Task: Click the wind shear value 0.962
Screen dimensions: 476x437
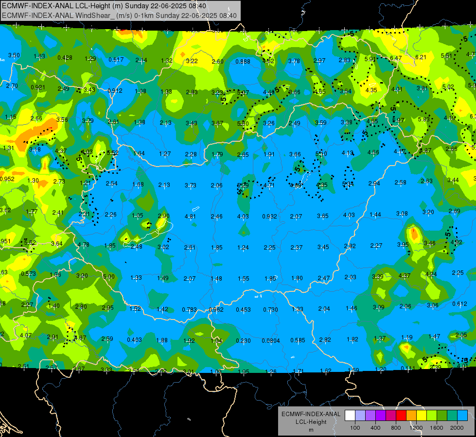Action: click(x=216, y=310)
